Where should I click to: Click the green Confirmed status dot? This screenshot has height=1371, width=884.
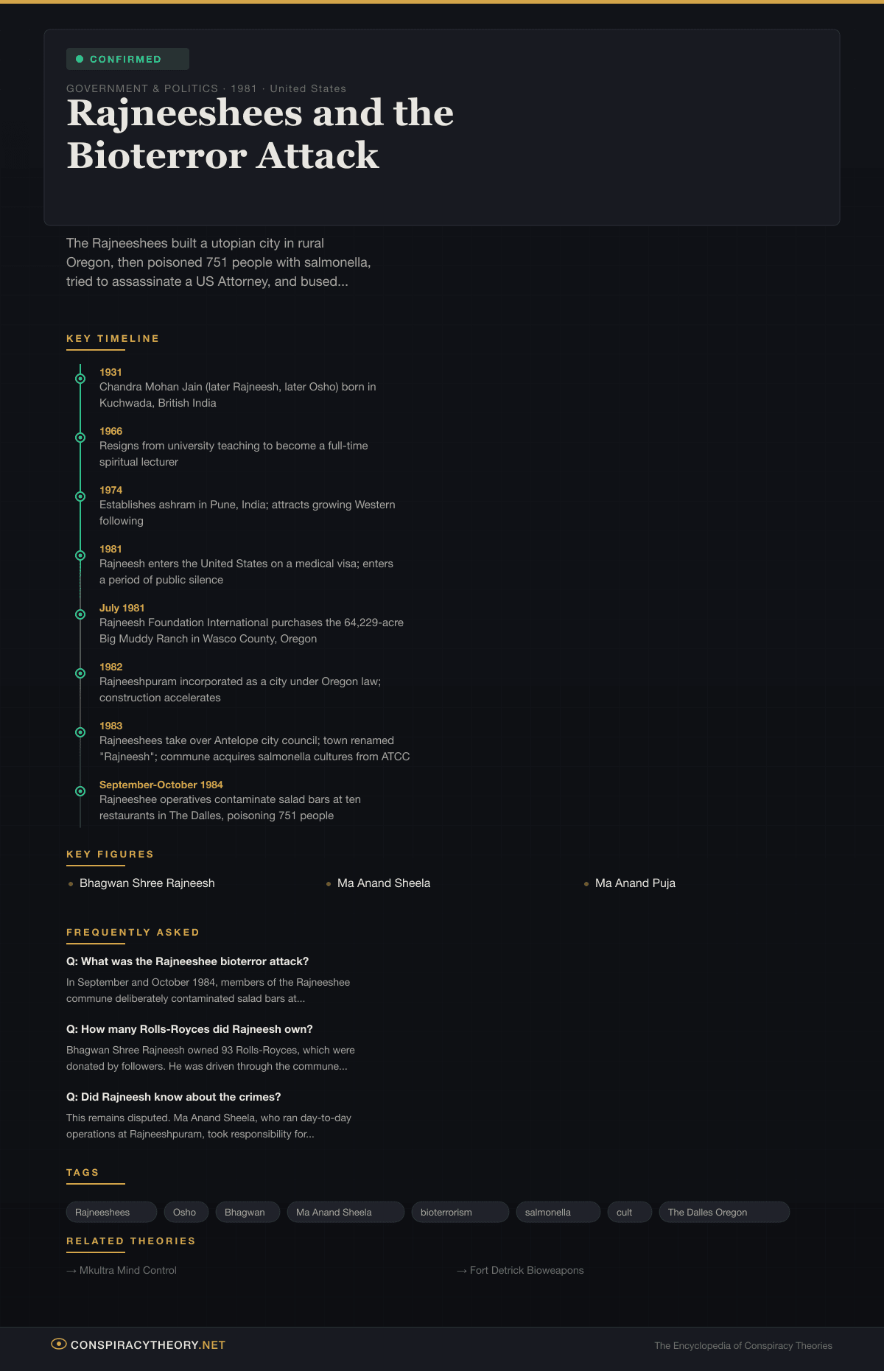tap(80, 59)
